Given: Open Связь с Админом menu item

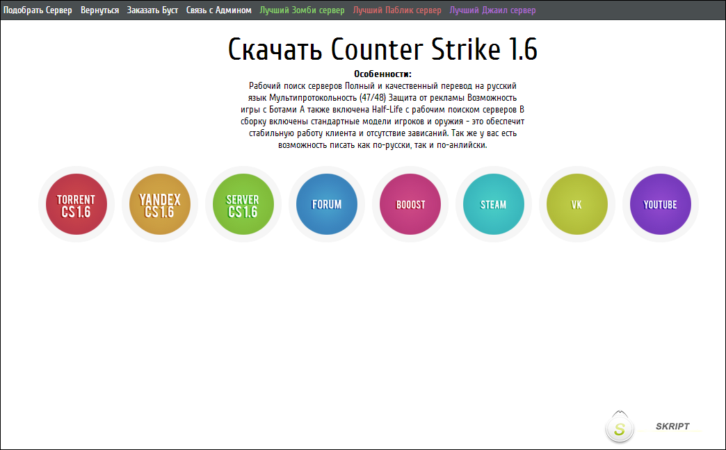Looking at the screenshot, I should point(218,10).
